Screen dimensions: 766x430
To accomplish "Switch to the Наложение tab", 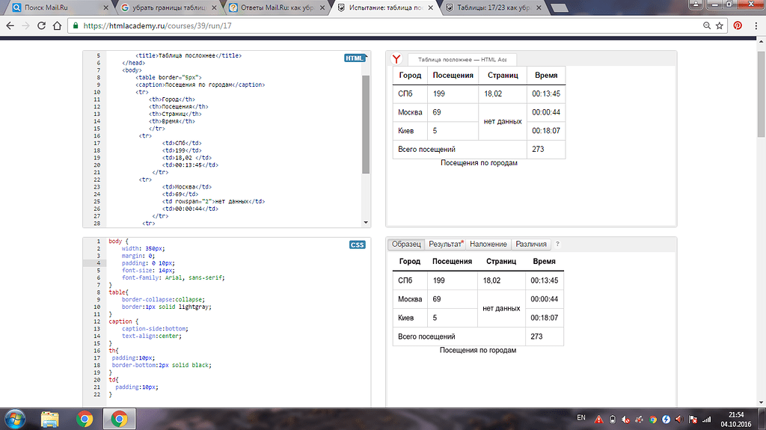I will pos(488,245).
